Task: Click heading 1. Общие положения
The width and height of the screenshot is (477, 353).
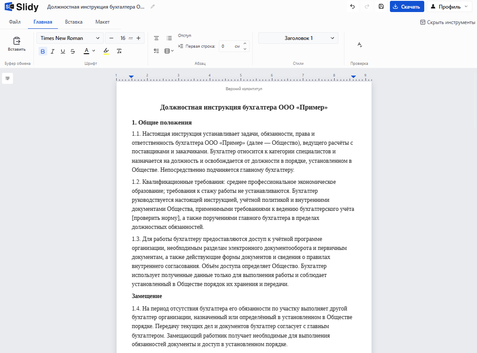Action: (162, 122)
